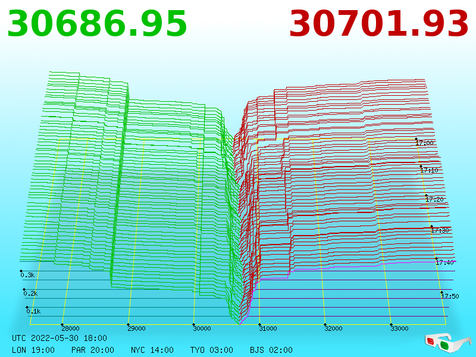Click the 3D glasses icon
The image size is (476, 357).
447,343
